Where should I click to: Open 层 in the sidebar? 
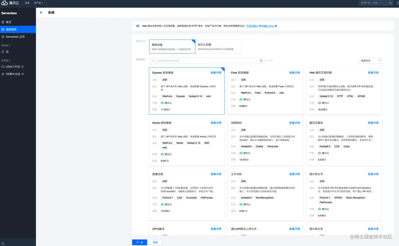[18, 52]
